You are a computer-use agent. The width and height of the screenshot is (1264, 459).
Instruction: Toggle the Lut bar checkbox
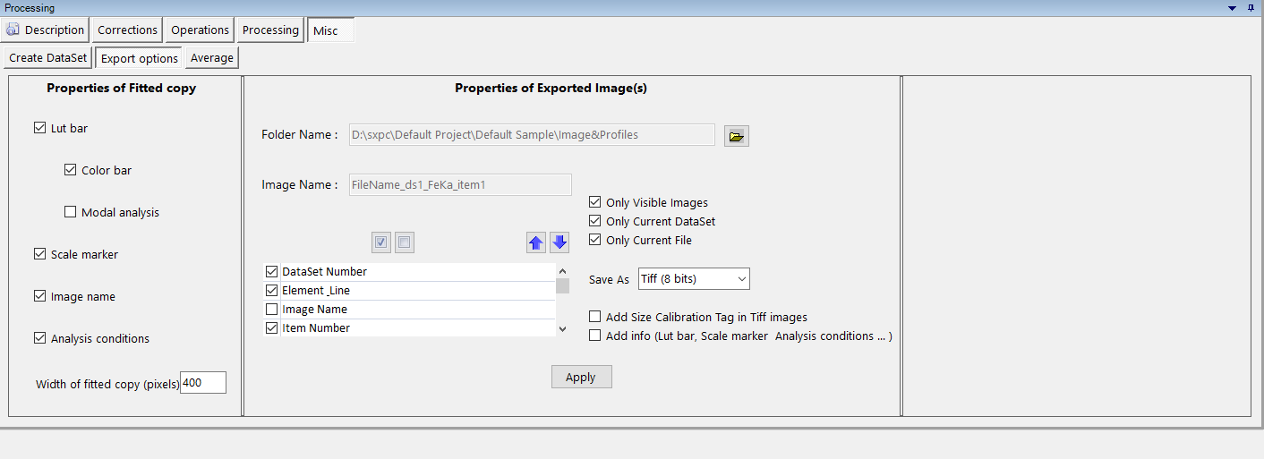39,128
